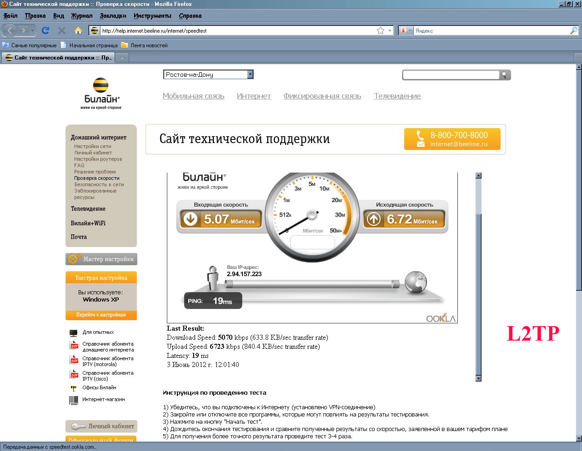Open the Билайн+WiFi sidebar section
The image size is (582, 451).
coord(88,223)
